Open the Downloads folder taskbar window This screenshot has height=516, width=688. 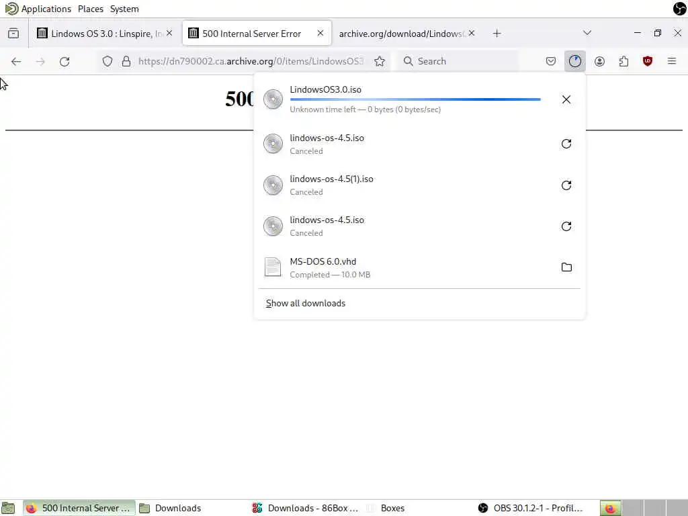[x=170, y=508]
